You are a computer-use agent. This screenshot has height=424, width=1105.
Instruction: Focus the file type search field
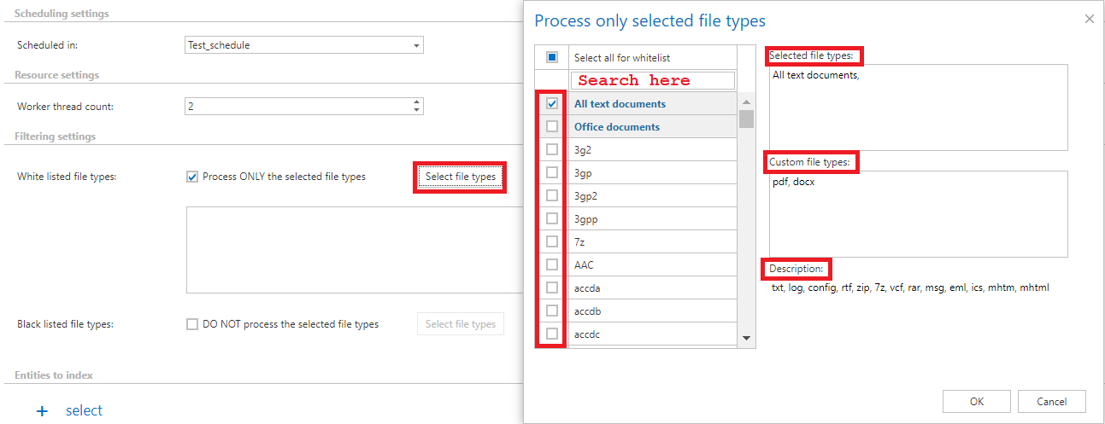653,80
